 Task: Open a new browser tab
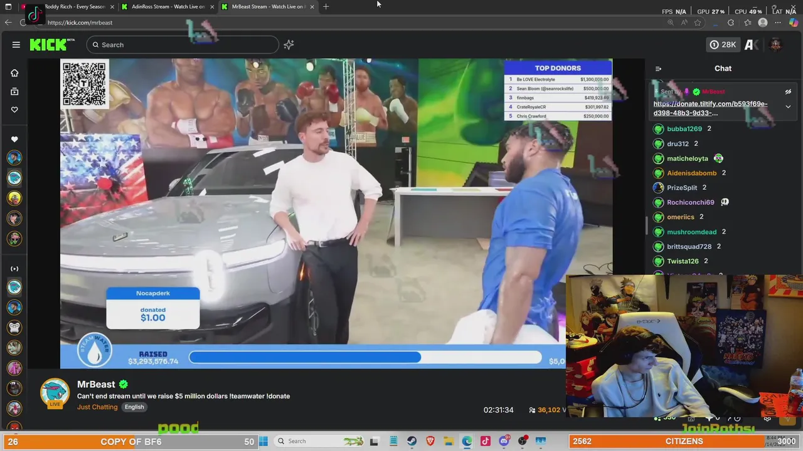click(326, 7)
